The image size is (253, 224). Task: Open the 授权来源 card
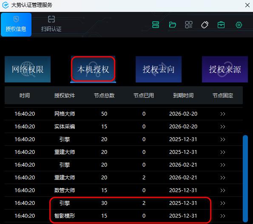(225, 69)
